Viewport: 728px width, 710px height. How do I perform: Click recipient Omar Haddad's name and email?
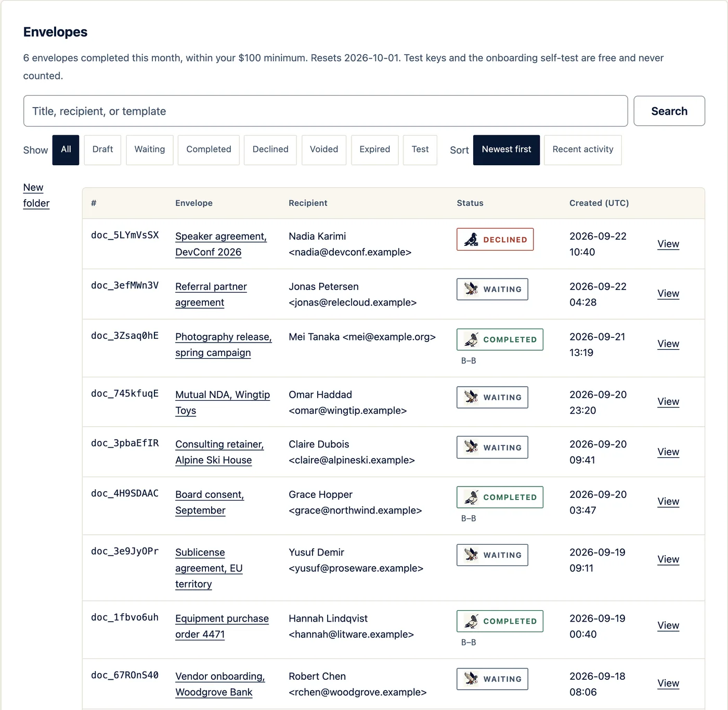point(348,402)
